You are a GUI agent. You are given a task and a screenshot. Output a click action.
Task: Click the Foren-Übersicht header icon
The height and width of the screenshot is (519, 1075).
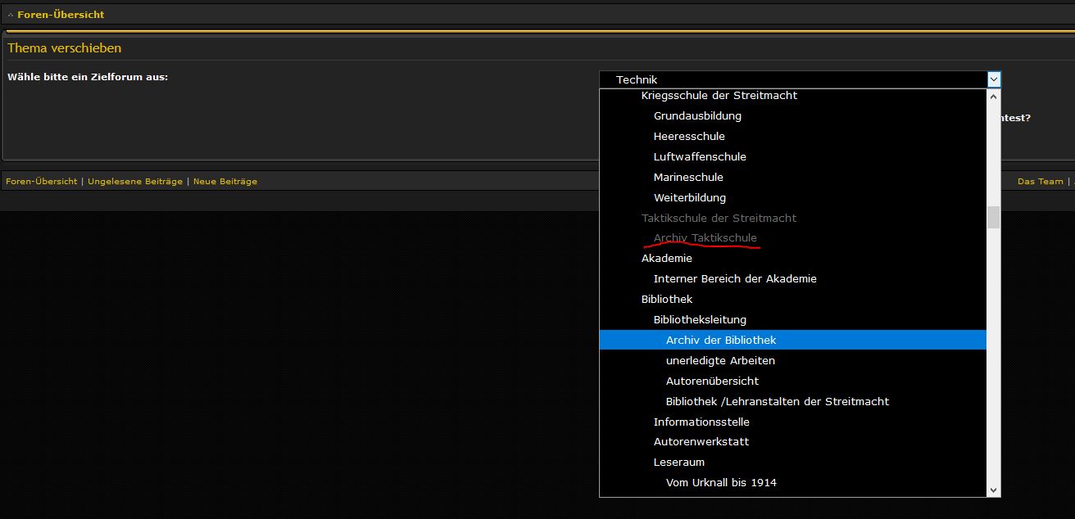point(11,15)
